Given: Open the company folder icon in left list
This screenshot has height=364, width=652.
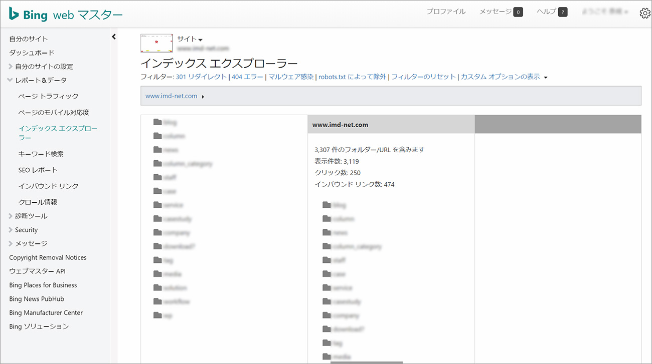Looking at the screenshot, I should [x=157, y=232].
